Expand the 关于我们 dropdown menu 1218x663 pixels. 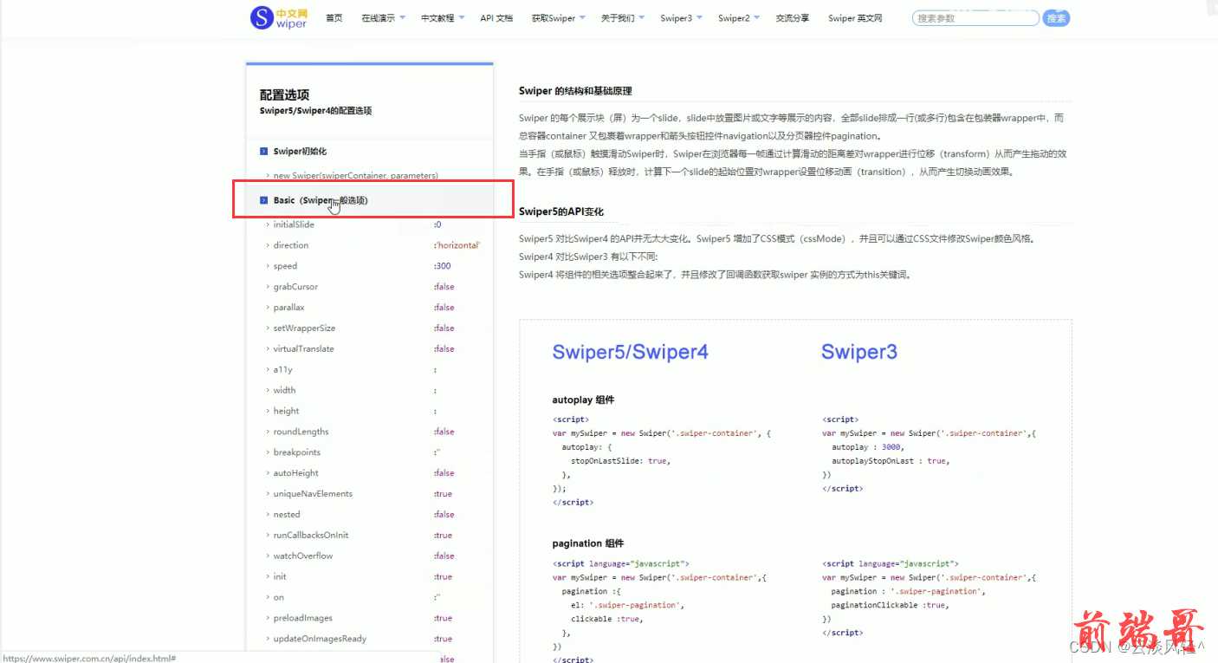pos(623,18)
